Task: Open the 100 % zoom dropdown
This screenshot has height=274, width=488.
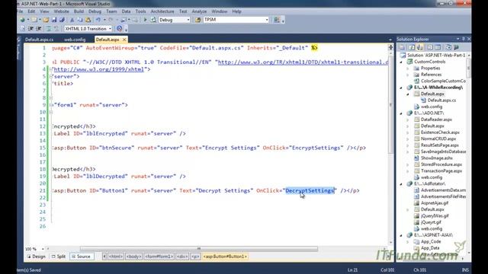Action: point(43,249)
